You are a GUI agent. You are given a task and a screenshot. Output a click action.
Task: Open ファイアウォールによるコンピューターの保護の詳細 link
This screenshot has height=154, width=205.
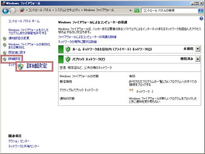(x=87, y=37)
